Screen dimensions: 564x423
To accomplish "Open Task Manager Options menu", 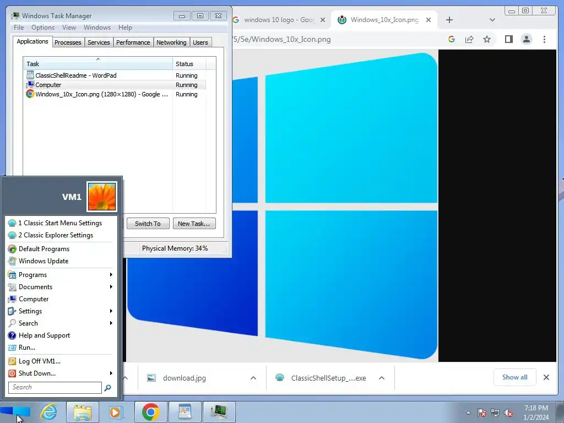I will click(43, 28).
